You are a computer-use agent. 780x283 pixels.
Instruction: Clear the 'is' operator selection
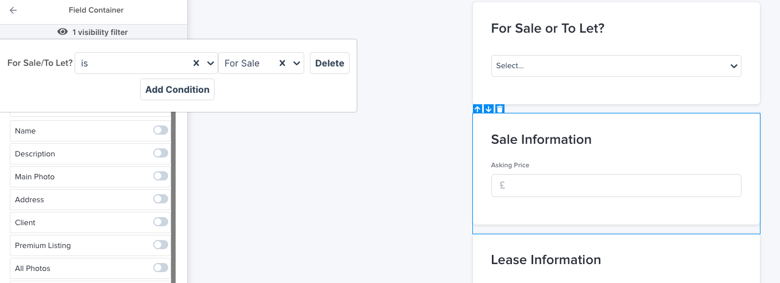(x=196, y=63)
